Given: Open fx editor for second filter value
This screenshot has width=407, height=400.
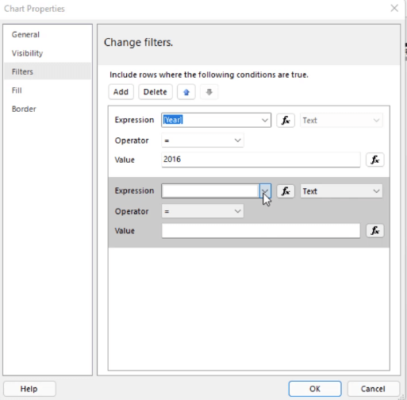Looking at the screenshot, I should 375,230.
